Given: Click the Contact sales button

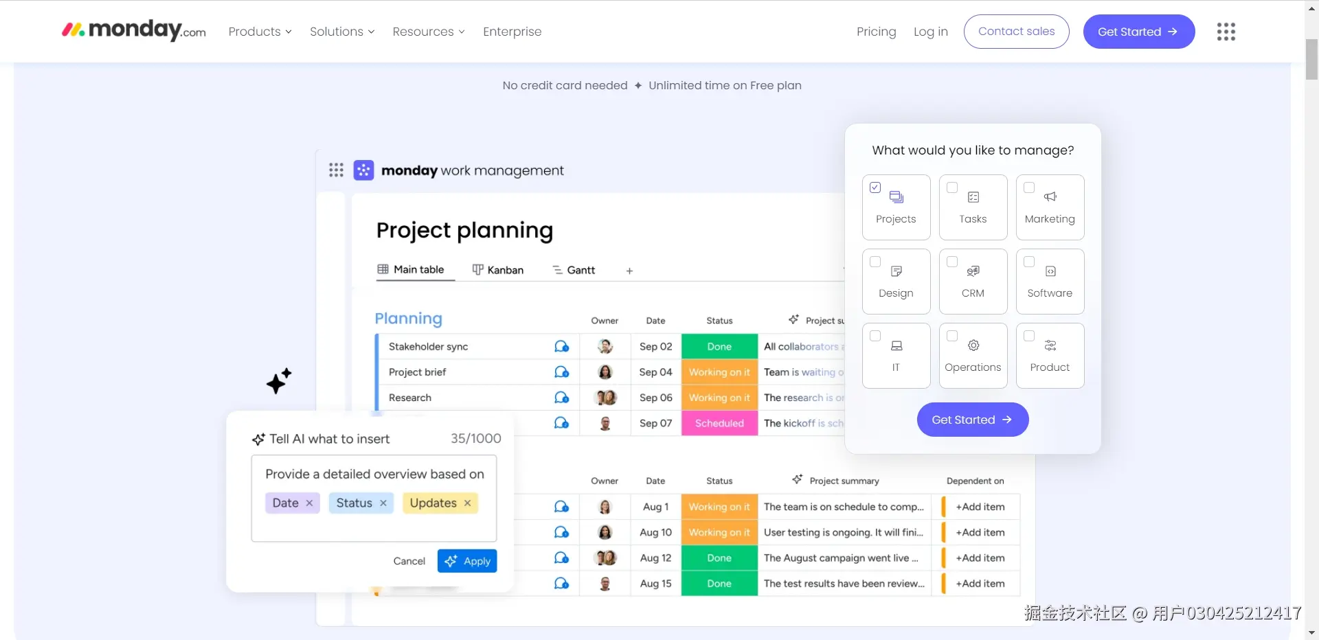Looking at the screenshot, I should (1016, 32).
